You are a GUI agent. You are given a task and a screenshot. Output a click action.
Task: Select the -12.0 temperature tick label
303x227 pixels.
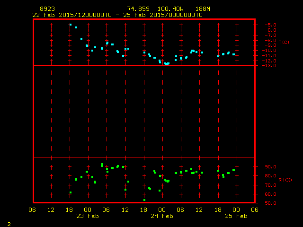269,61
